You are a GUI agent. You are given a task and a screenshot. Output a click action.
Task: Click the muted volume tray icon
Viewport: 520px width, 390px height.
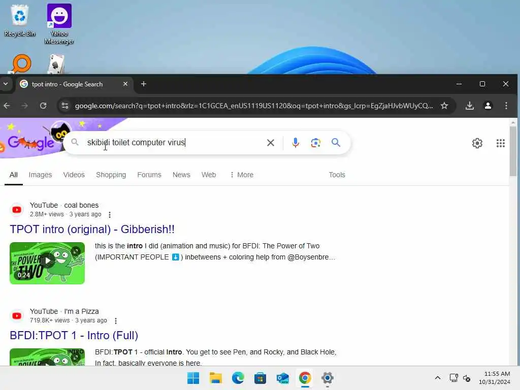(x=467, y=378)
